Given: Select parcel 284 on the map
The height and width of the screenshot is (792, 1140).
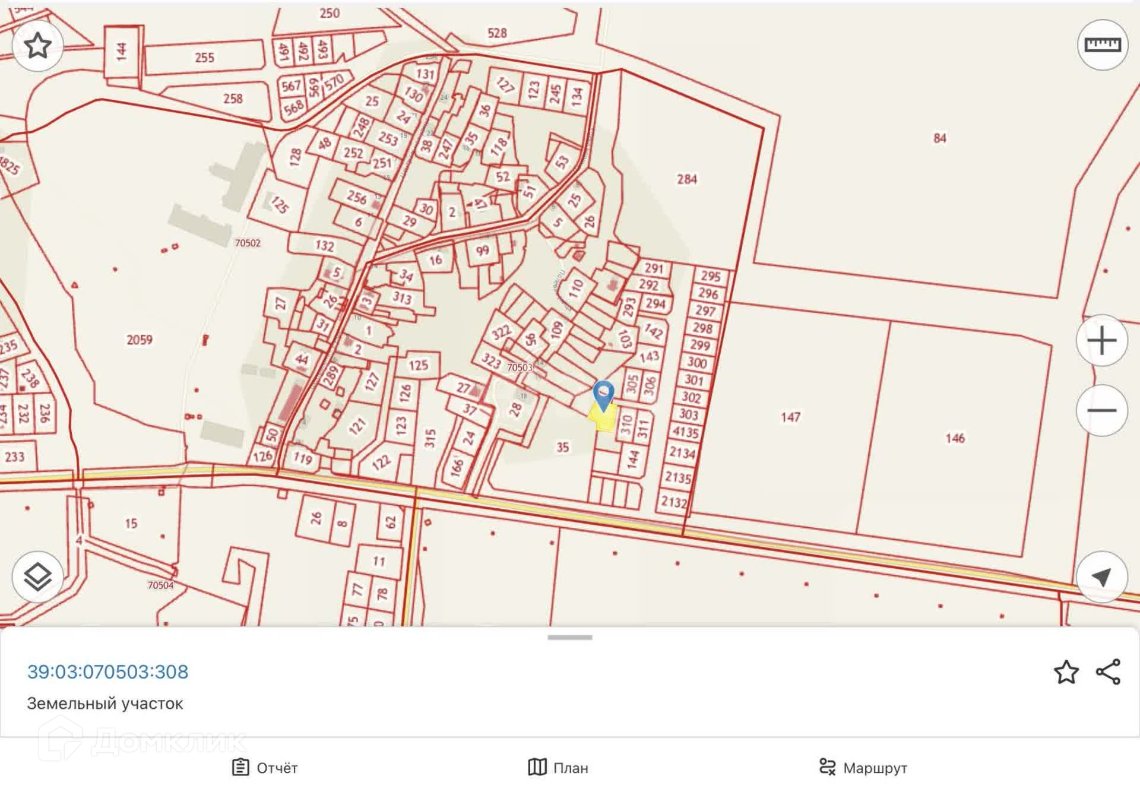Looking at the screenshot, I should [x=686, y=179].
